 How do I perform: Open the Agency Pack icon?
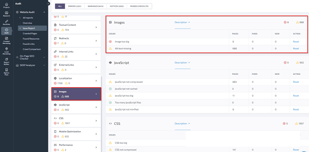tap(7, 72)
